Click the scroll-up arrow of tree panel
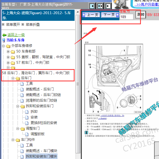The image size is (159, 159). (78, 12)
